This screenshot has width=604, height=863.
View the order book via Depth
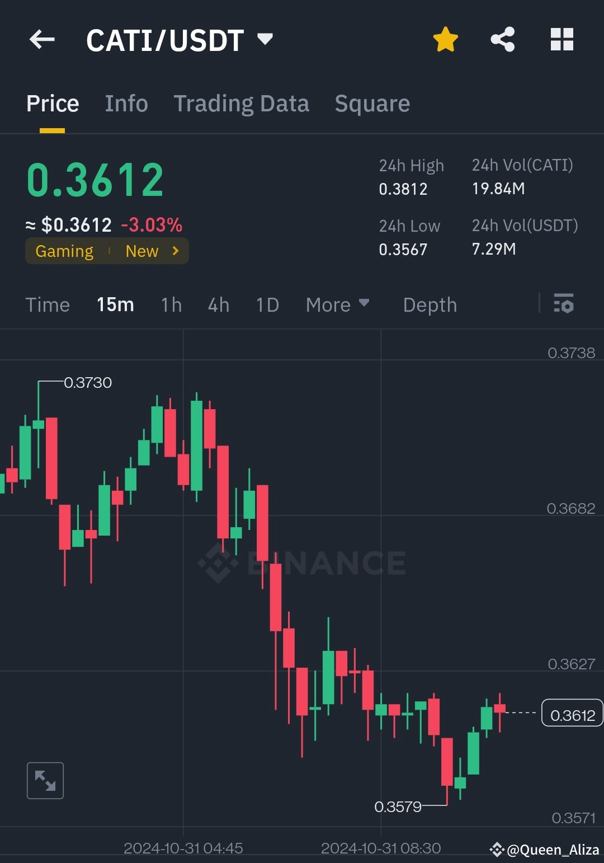point(430,304)
